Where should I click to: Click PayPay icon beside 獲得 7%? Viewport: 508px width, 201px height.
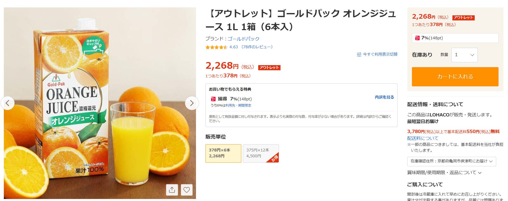click(x=213, y=99)
